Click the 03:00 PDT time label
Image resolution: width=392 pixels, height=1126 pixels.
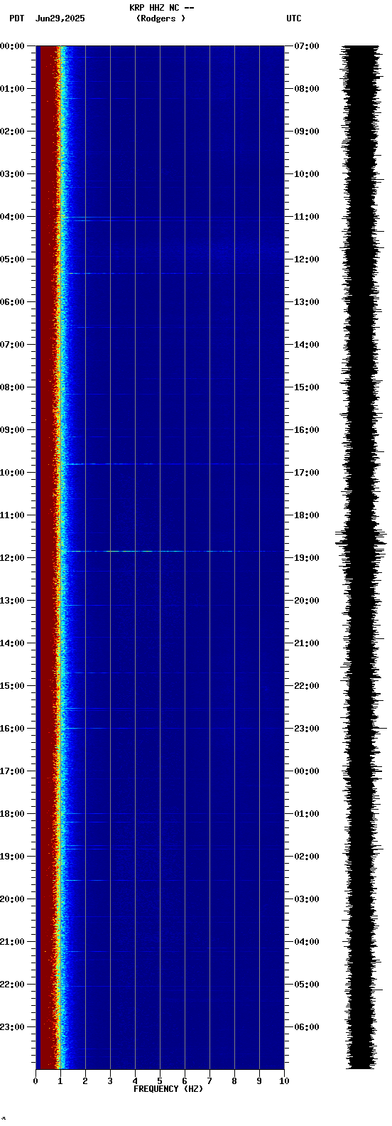click(12, 174)
